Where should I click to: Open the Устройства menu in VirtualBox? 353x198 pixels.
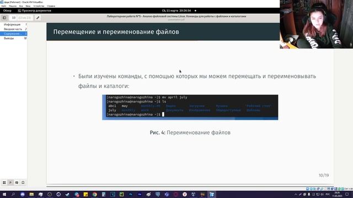(x=39, y=6)
